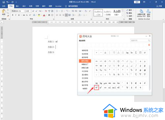Undo the last action
The width and height of the screenshot is (165, 120).
[7, 2]
